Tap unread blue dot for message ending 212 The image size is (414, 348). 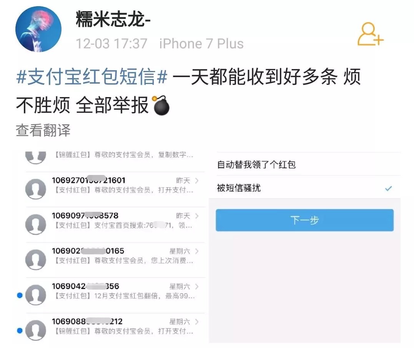(20, 331)
